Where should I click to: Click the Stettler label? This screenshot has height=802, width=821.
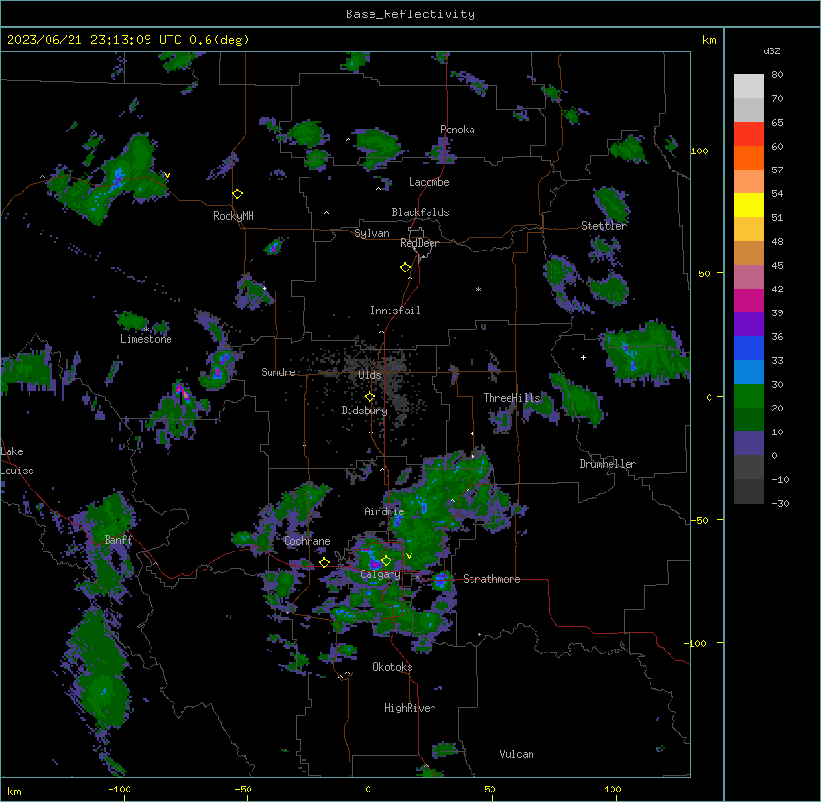pyautogui.click(x=603, y=226)
